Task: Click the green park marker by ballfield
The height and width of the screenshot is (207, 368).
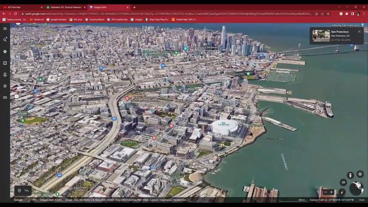Action: pyautogui.click(x=22, y=121)
